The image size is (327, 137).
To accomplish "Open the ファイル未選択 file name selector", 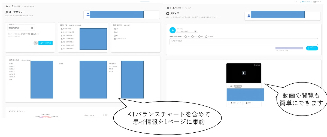I will coord(187,31).
